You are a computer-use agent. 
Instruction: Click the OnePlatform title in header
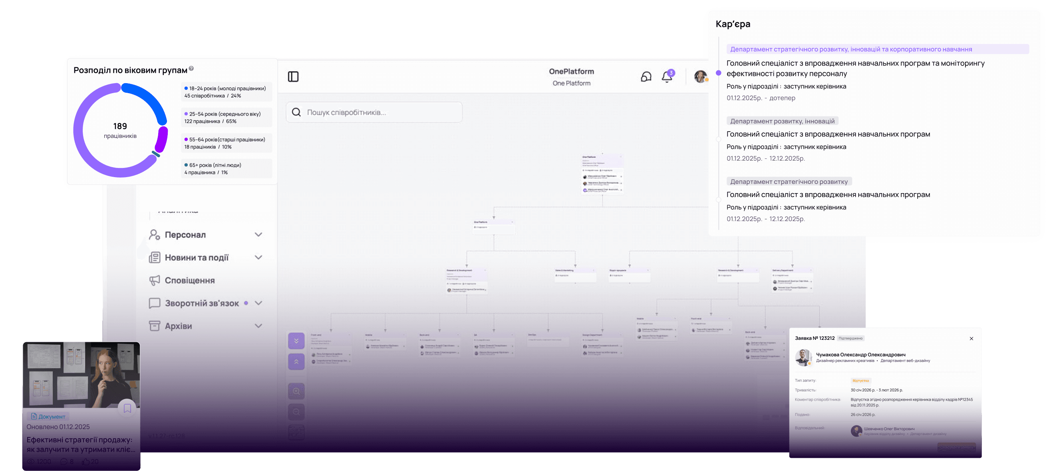[571, 71]
